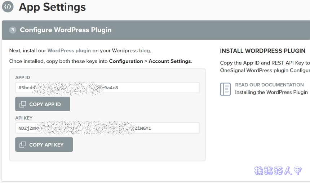Open the WordPress plugin link

(69, 50)
